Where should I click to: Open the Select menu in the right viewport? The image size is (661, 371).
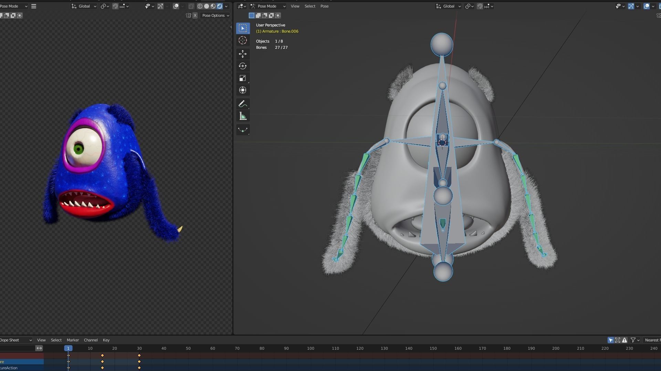coord(309,6)
